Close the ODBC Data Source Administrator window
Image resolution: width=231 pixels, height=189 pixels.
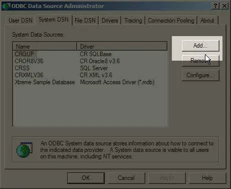[x=224, y=6]
